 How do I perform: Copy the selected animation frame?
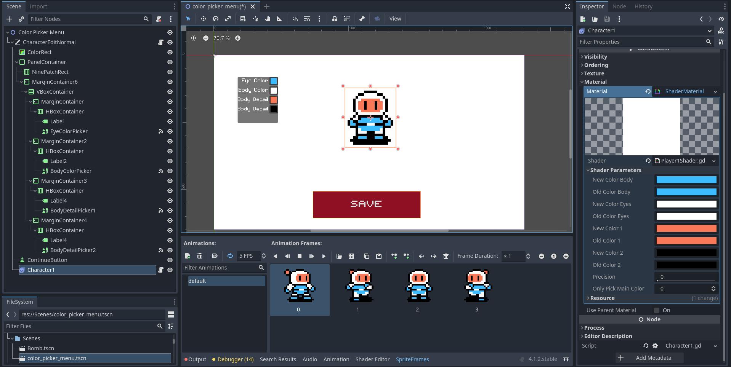point(367,256)
